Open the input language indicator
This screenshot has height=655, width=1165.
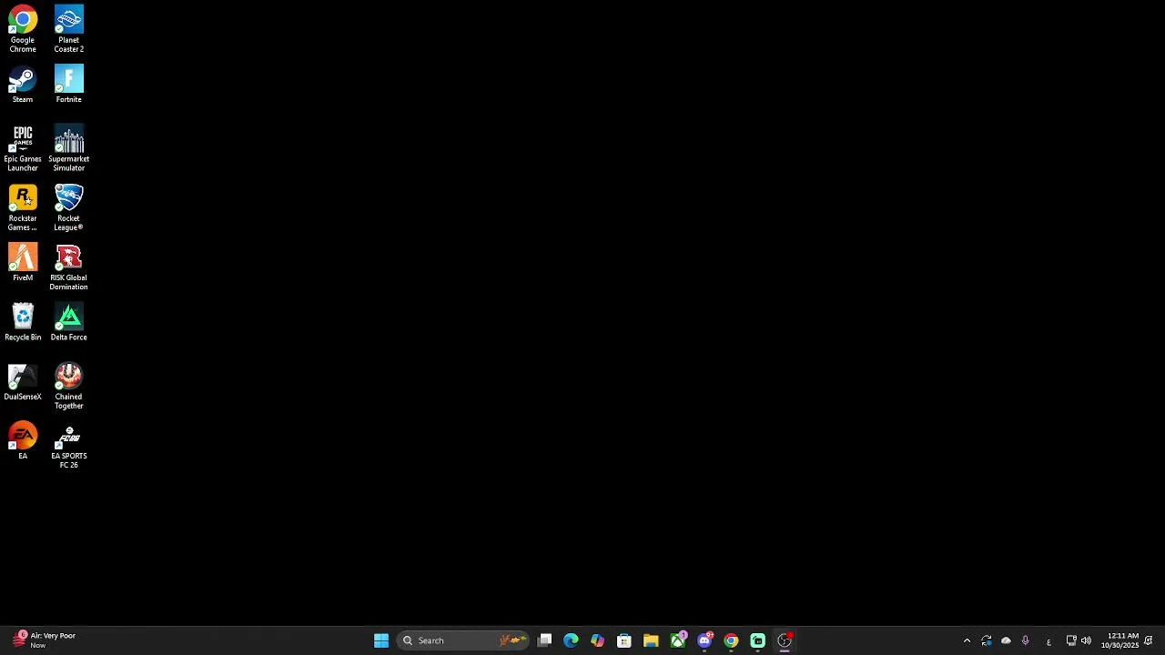tap(1048, 641)
